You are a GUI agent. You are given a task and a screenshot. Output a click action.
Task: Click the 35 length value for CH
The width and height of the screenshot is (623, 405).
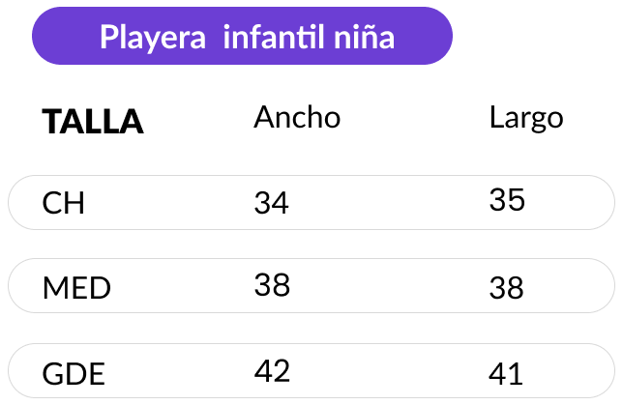pyautogui.click(x=507, y=199)
